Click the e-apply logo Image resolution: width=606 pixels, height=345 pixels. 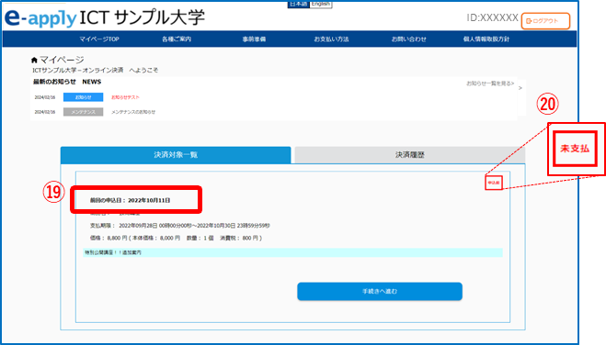click(x=40, y=18)
